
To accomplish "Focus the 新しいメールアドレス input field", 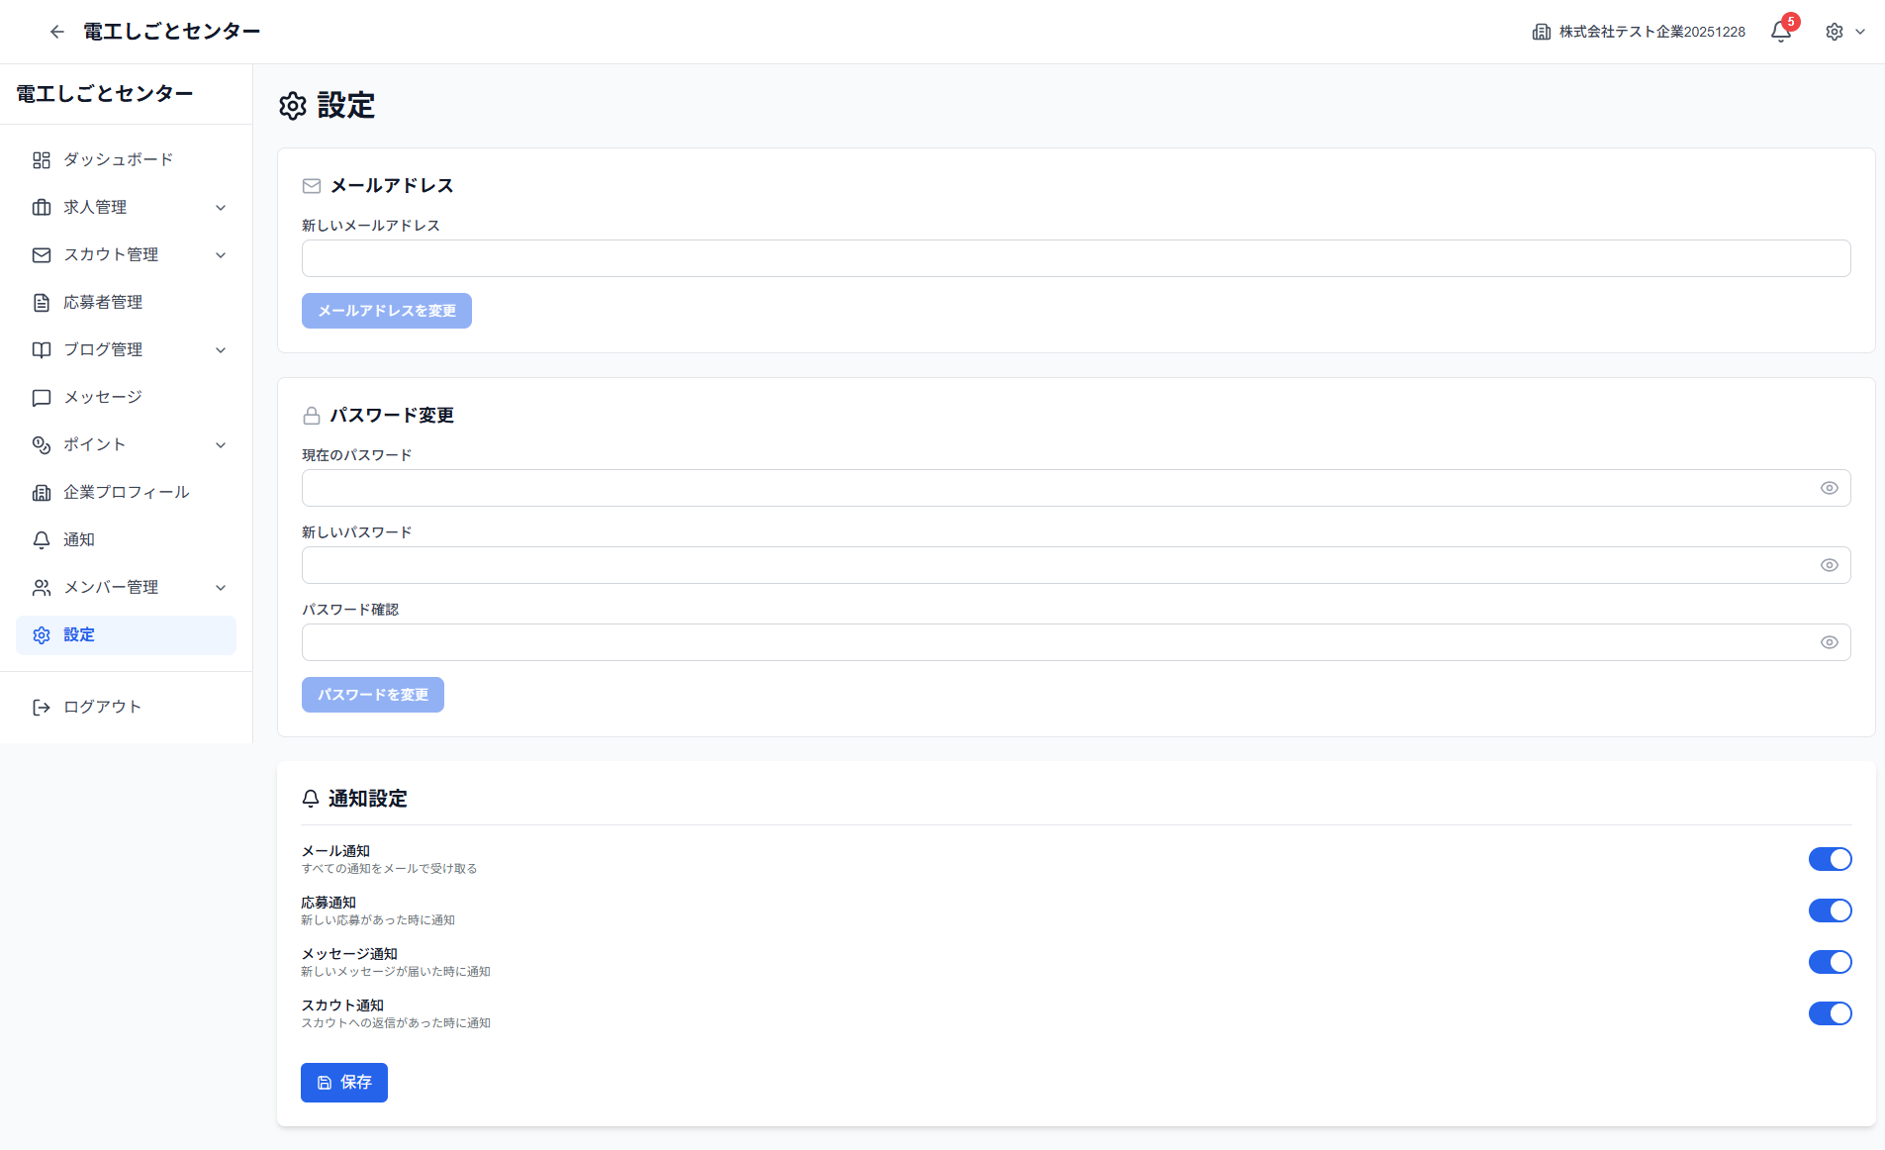I will point(1076,258).
